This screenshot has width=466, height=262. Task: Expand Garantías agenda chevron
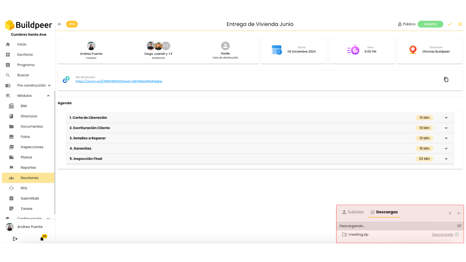[x=446, y=148]
